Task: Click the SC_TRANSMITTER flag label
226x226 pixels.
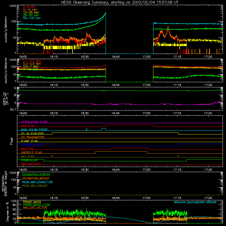Action: (x=33, y=137)
